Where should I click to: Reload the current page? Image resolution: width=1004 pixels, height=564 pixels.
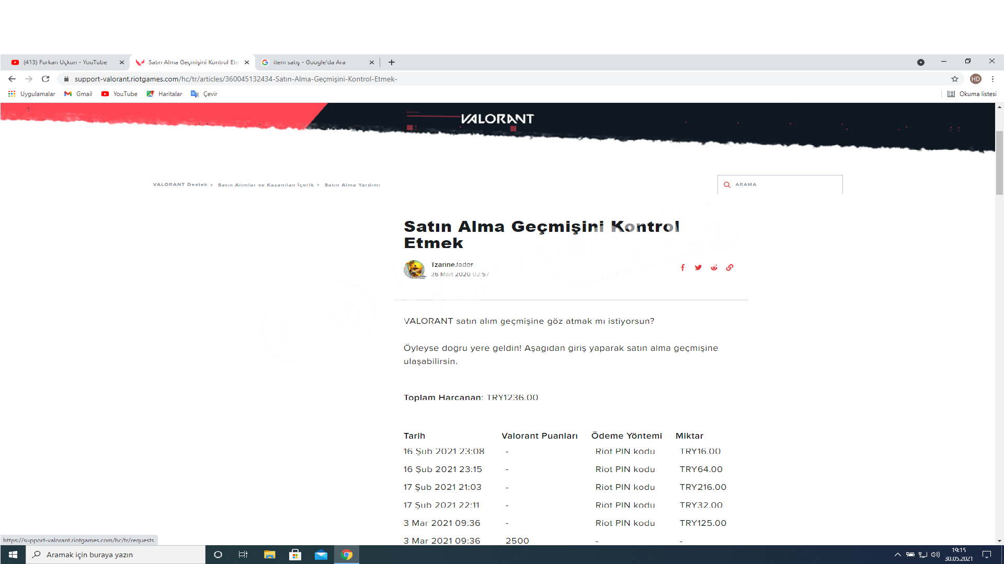[x=45, y=79]
